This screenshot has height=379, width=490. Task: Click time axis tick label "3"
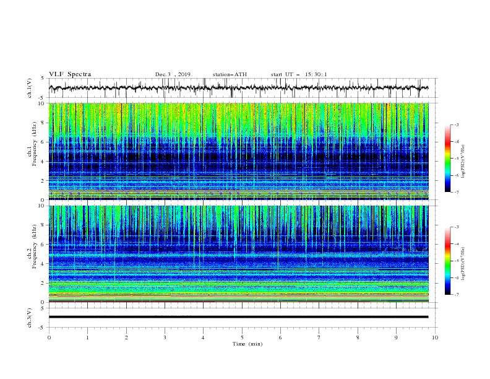click(165, 338)
